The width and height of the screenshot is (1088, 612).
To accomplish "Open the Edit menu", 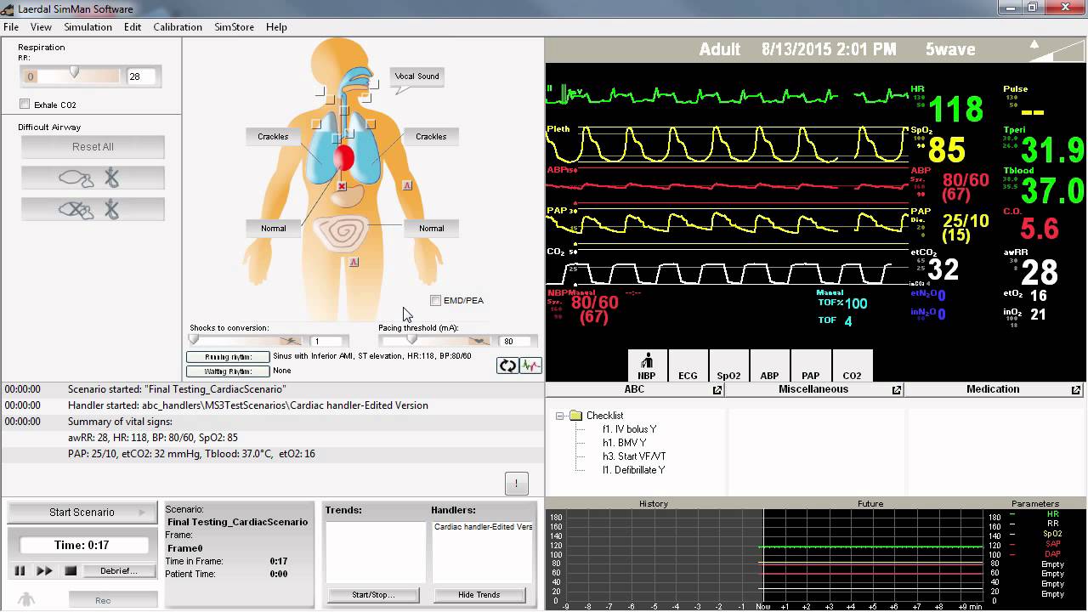I will (133, 27).
